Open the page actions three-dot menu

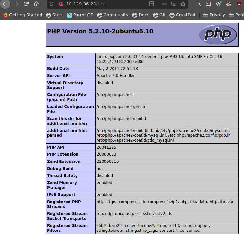pos(165,4)
